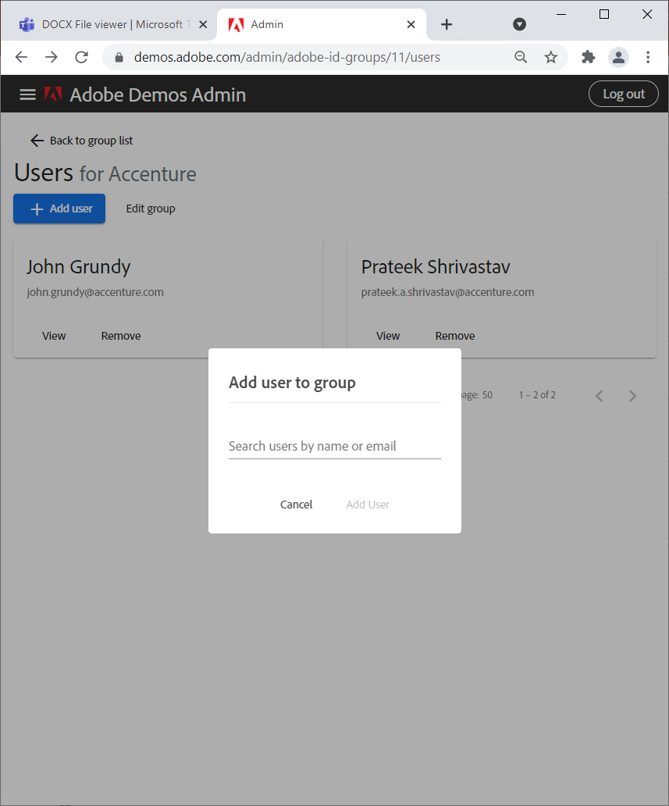Viewport: 669px width, 806px height.
Task: Click john.grundy@accenture.com email text
Action: pos(95,292)
